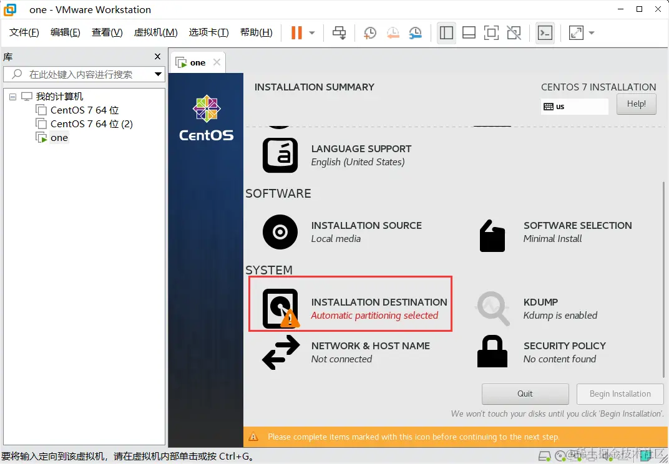Open 虚拟机(M) menu
The image size is (669, 464).
pos(155,32)
